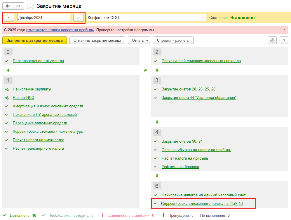This screenshot has width=291, height=220.
Task: Click the period field showing Декабрь 2024
Action: pyautogui.click(x=41, y=18)
